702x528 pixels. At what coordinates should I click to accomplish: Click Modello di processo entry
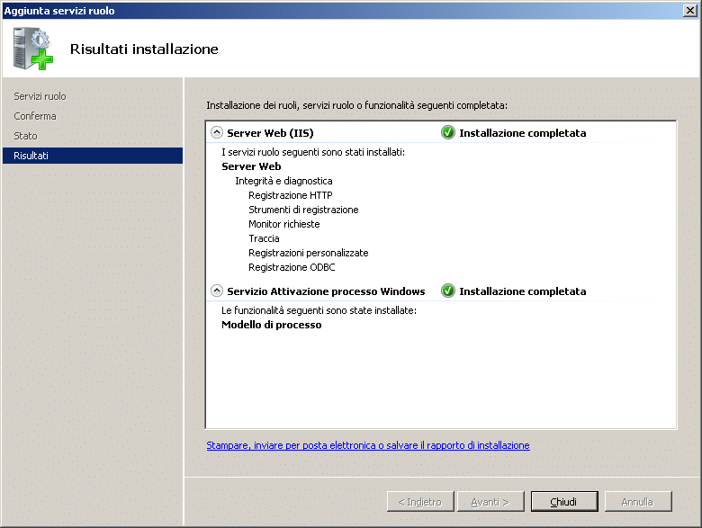tap(271, 325)
